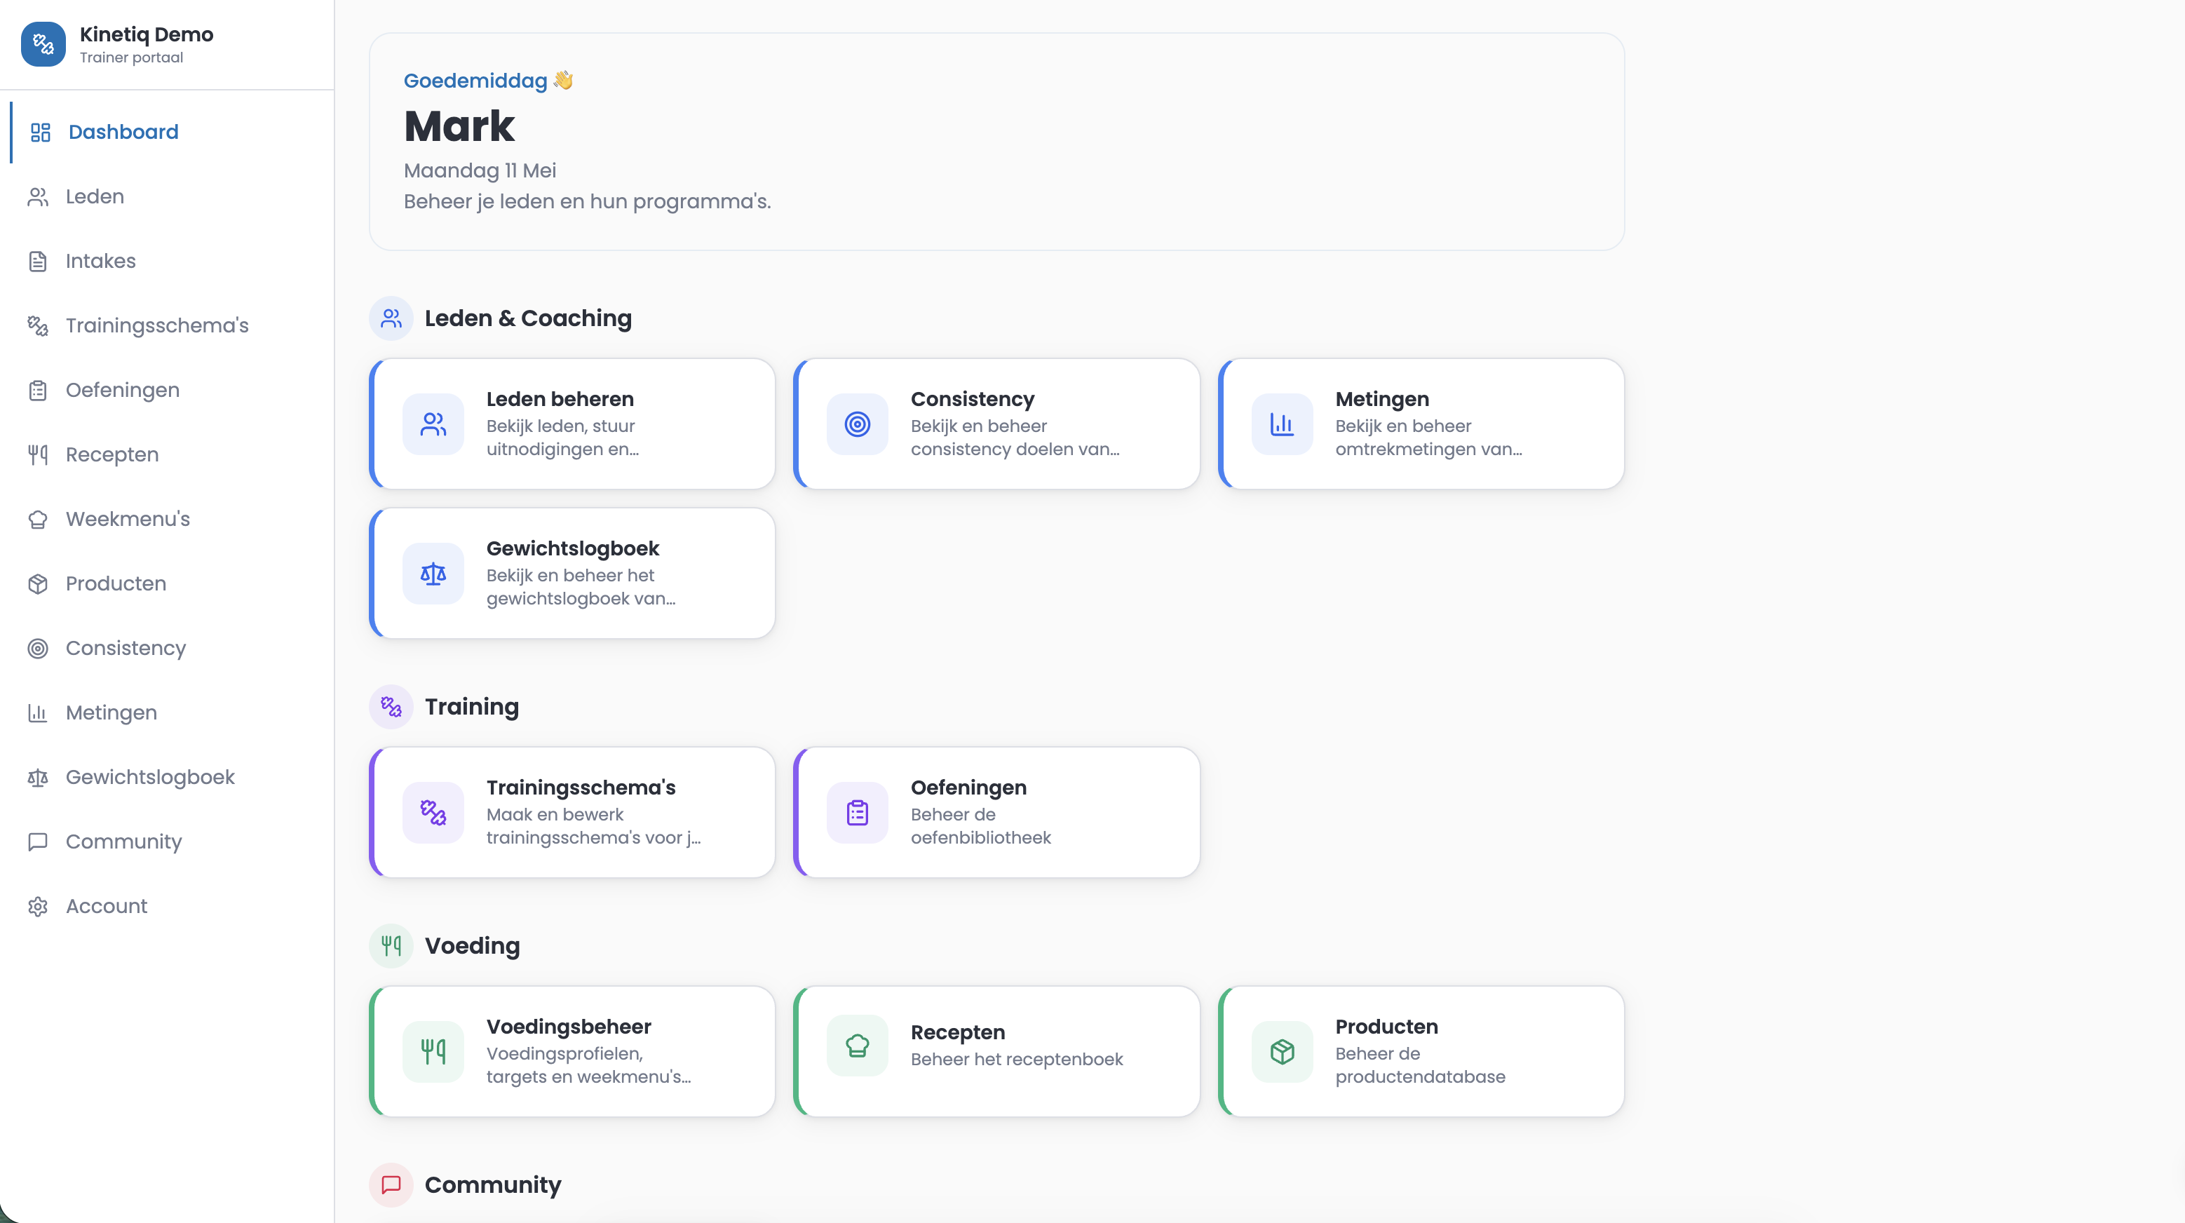Click the Metingen bar chart icon in sidebar

[x=38, y=712]
